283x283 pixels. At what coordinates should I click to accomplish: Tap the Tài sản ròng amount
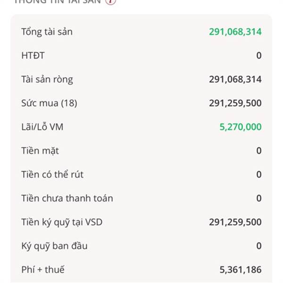click(235, 79)
